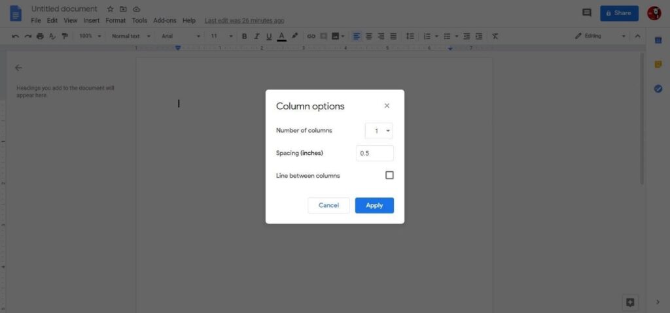This screenshot has width=670, height=313.
Task: Select the paint format roller icon
Action: pyautogui.click(x=65, y=37)
